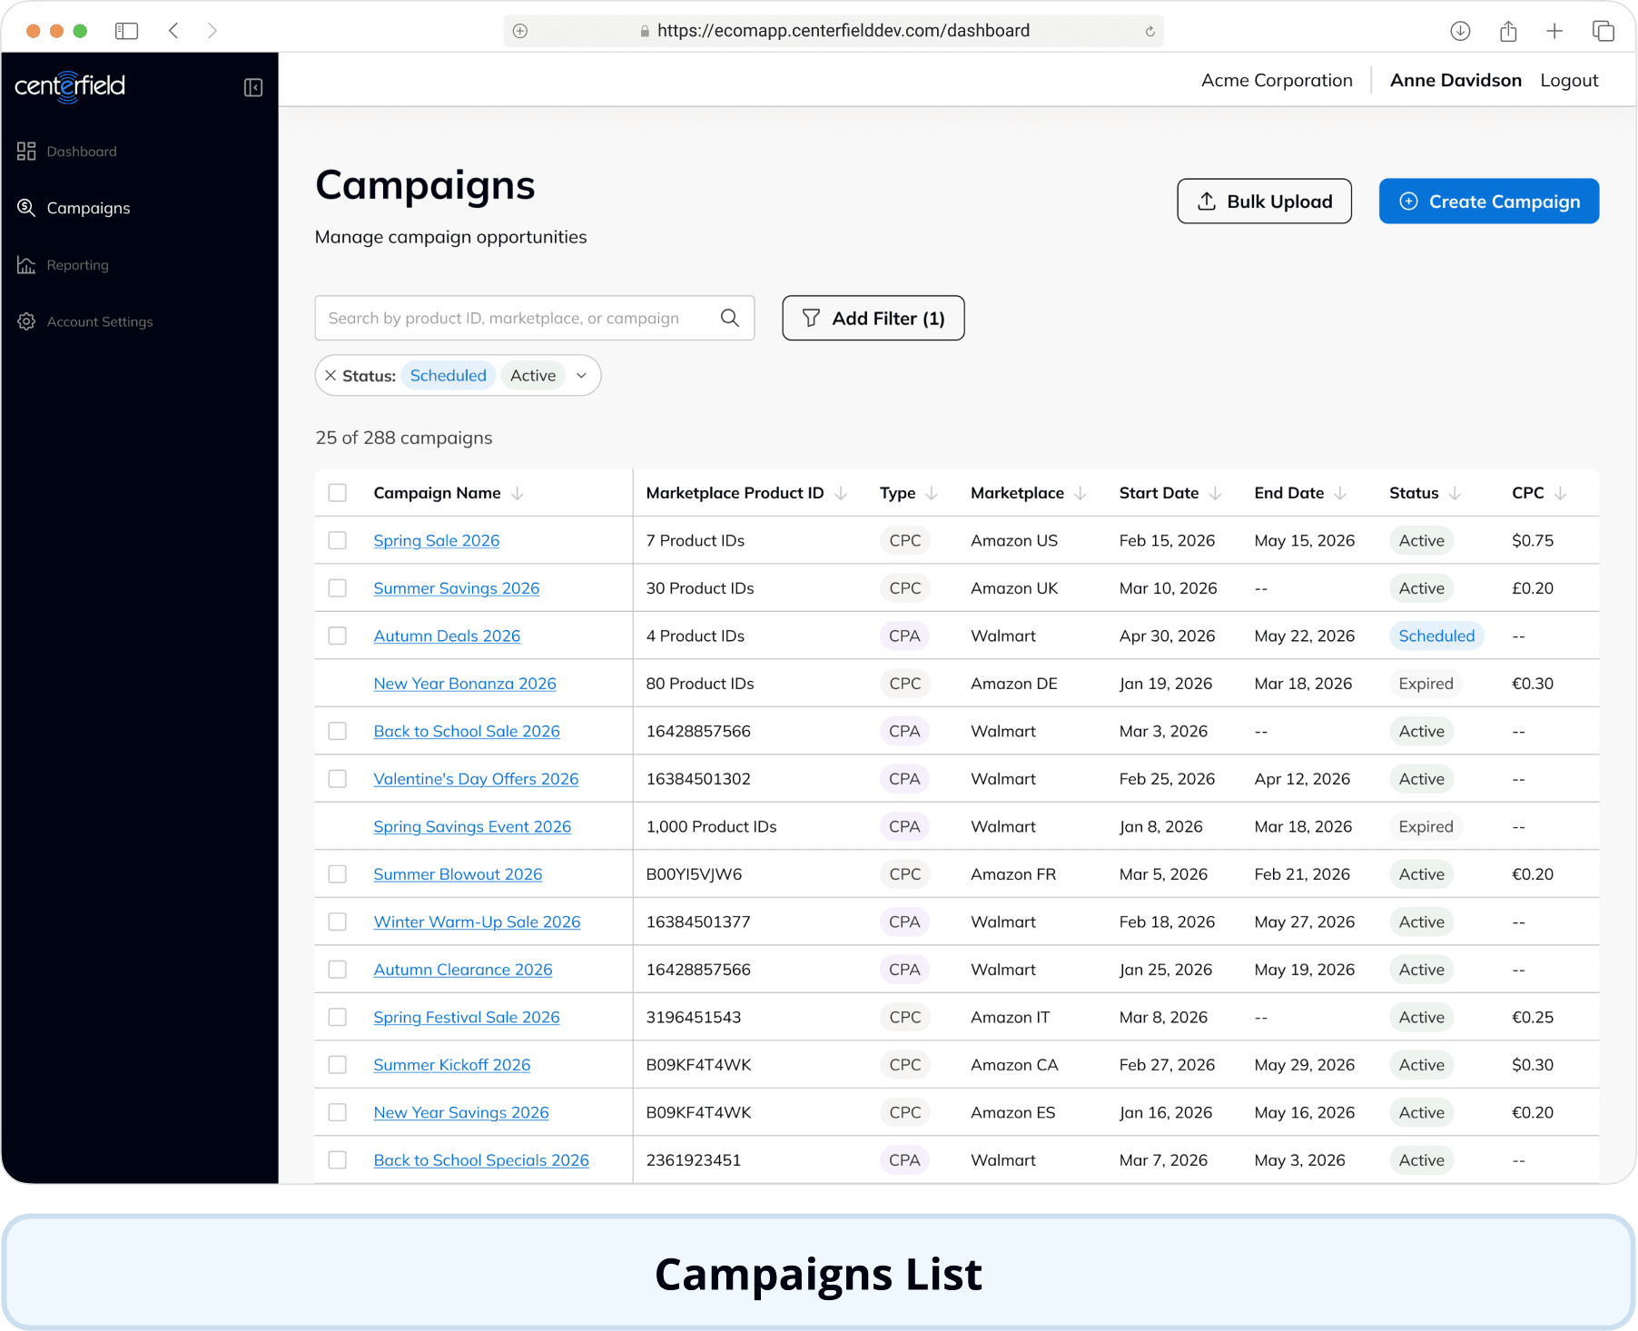Sort by End Date column arrow
The width and height of the screenshot is (1638, 1331).
click(x=1340, y=493)
